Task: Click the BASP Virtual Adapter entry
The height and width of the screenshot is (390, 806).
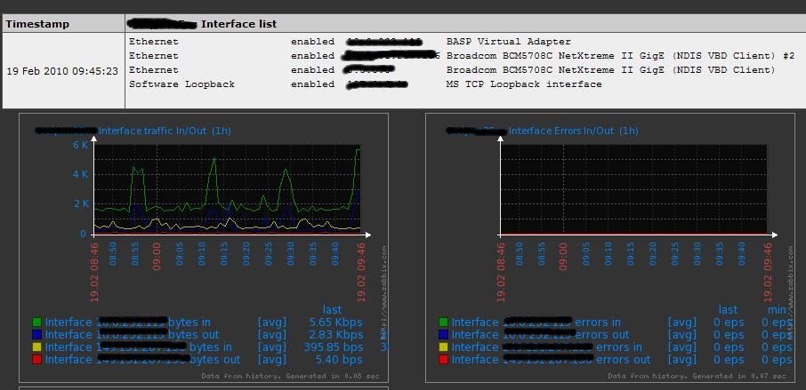Action: click(508, 42)
